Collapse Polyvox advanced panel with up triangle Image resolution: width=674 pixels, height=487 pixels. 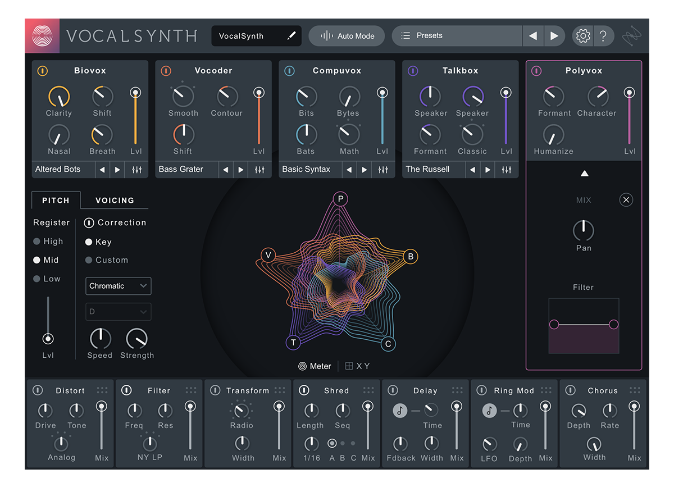coord(584,174)
